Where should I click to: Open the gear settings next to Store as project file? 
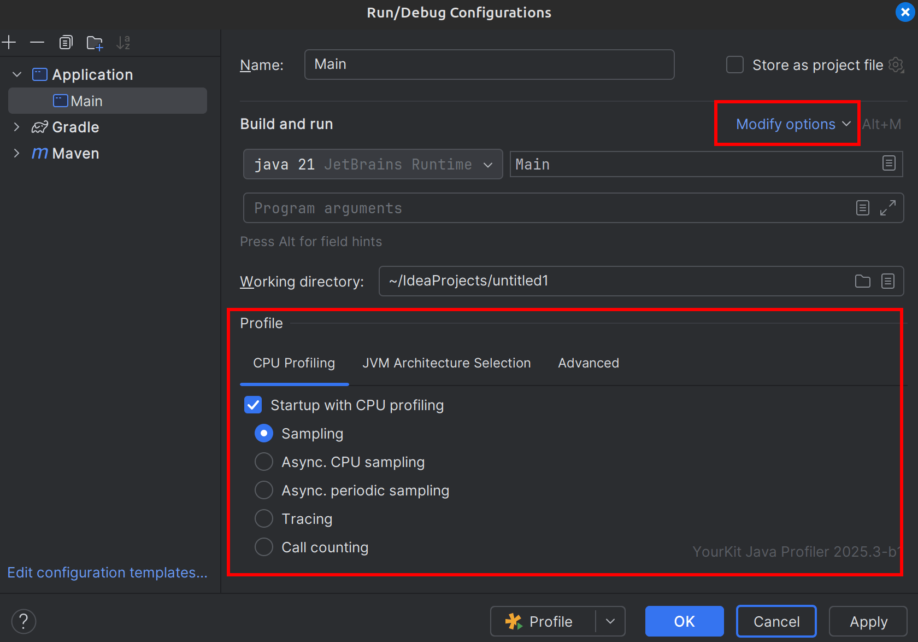coord(896,65)
